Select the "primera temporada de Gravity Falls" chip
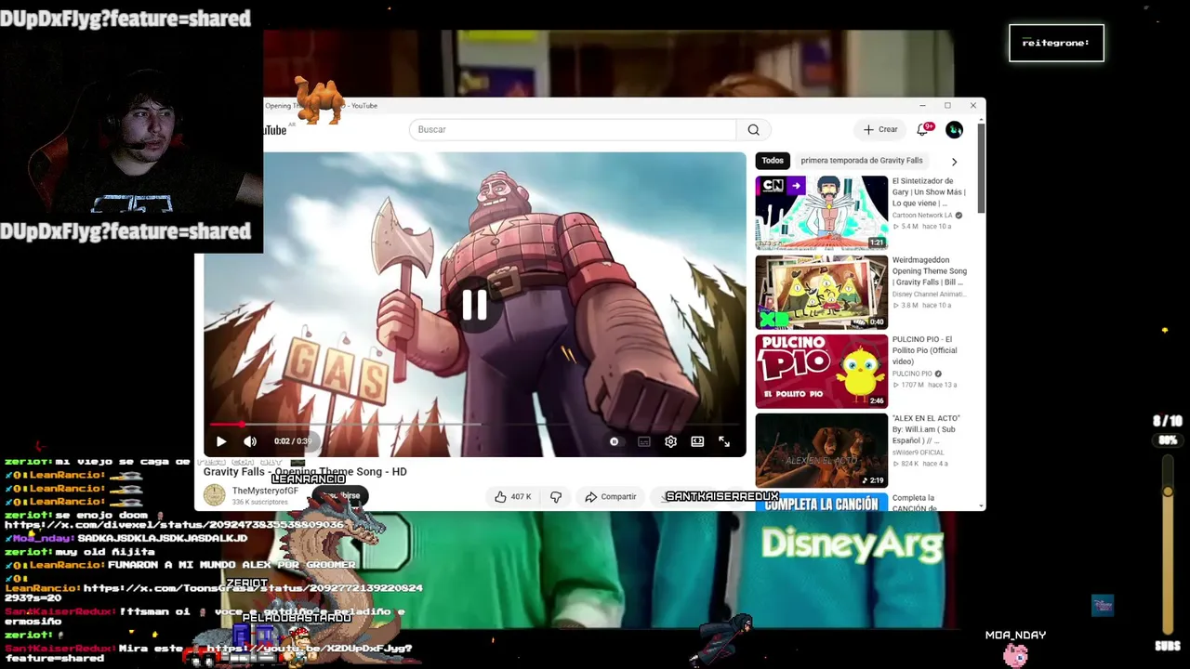Viewport: 1190px width, 669px height. point(862,161)
